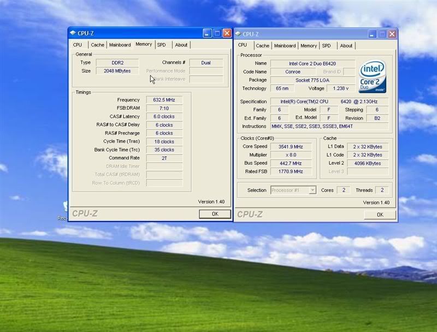Click the Revision value B2
Screen dimensions: 437x332
(x=377, y=118)
